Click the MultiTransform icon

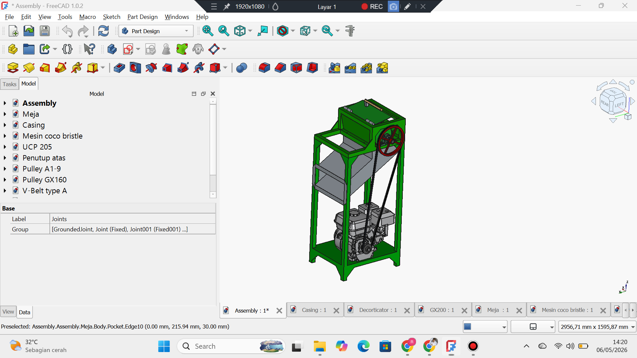coord(382,68)
